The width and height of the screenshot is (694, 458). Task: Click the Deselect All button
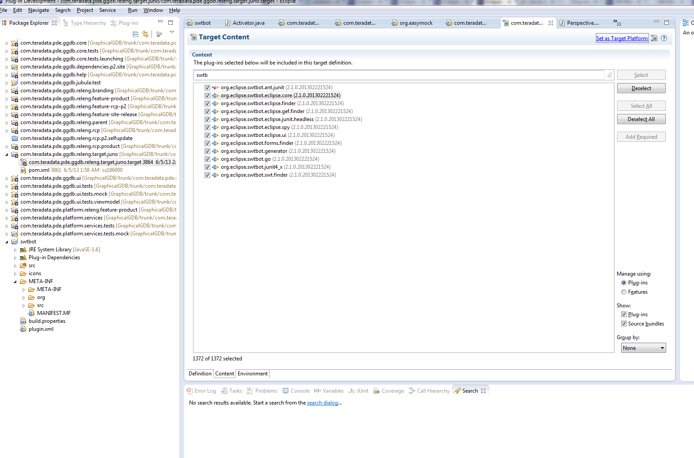tap(641, 119)
